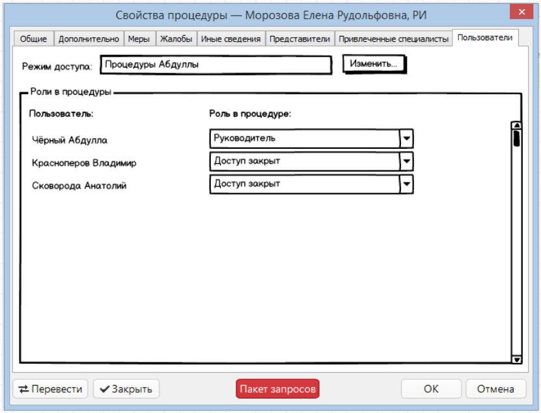Switch to the Общие tab
541x413 pixels.
coord(33,39)
